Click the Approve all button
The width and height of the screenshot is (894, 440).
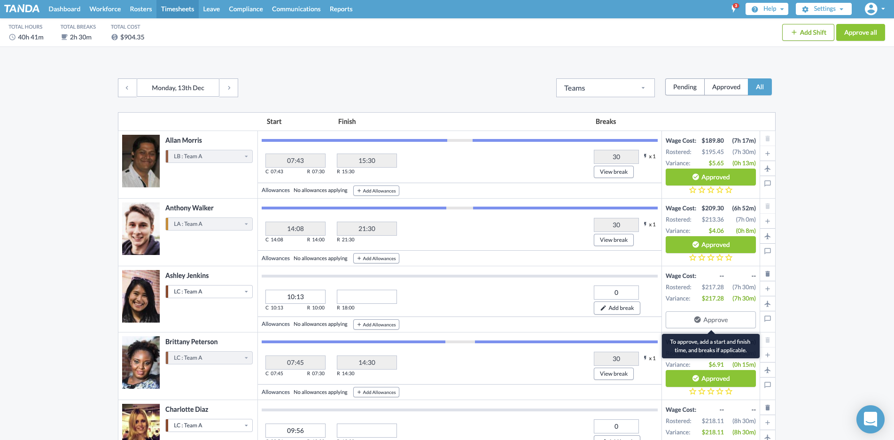[x=860, y=32]
